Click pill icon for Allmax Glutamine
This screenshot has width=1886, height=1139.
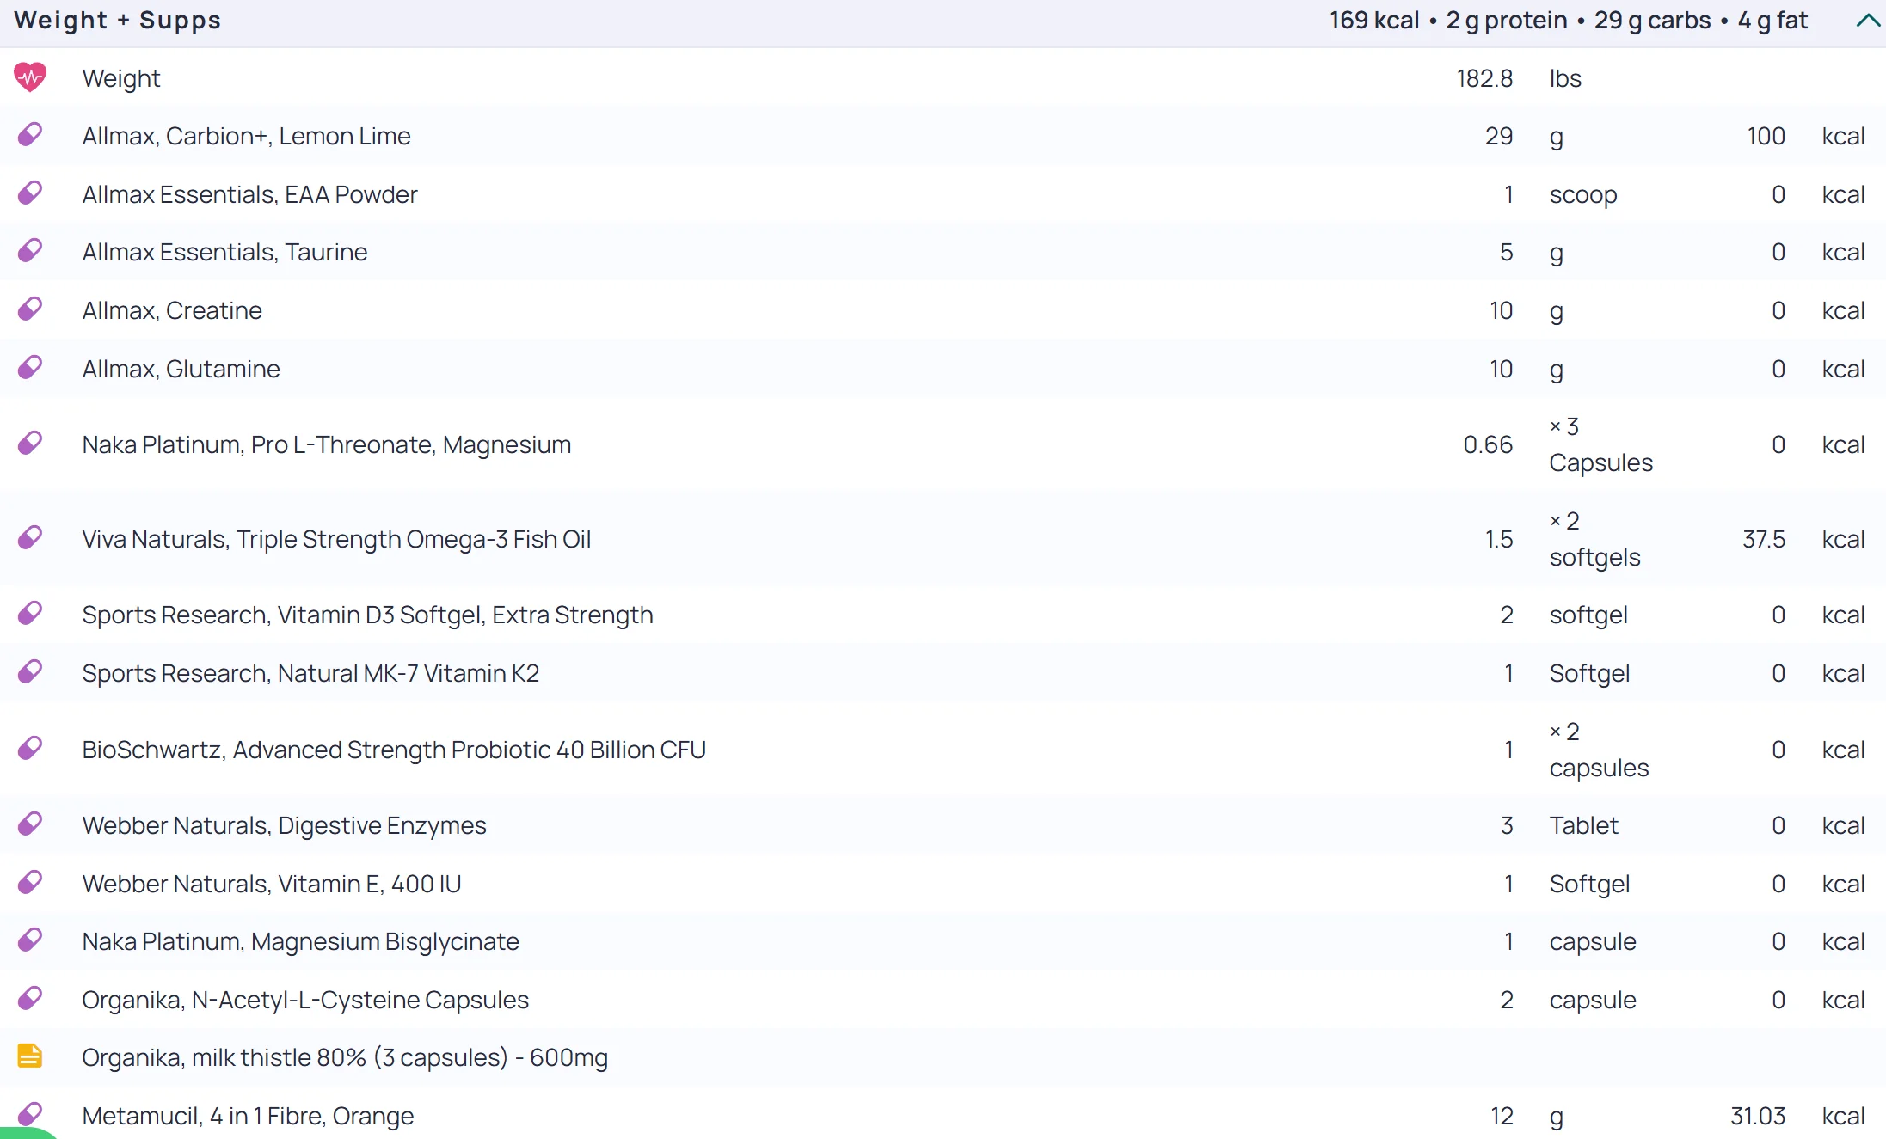tap(30, 368)
